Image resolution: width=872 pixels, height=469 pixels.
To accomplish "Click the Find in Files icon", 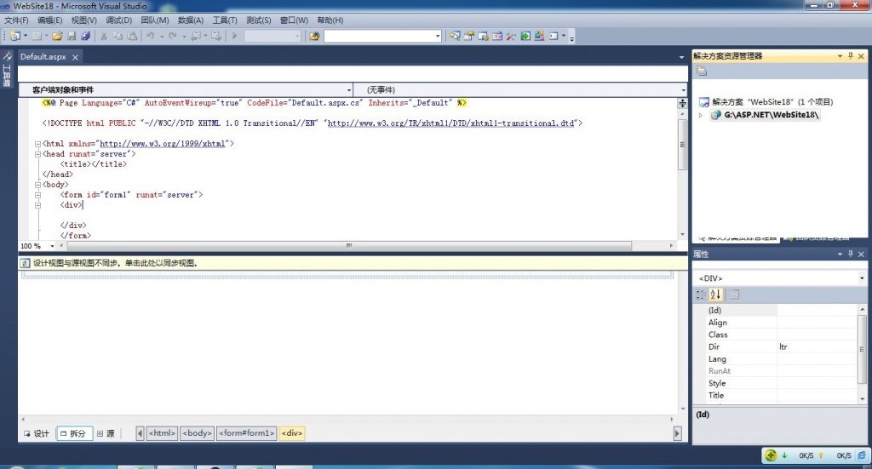I will click(x=314, y=36).
